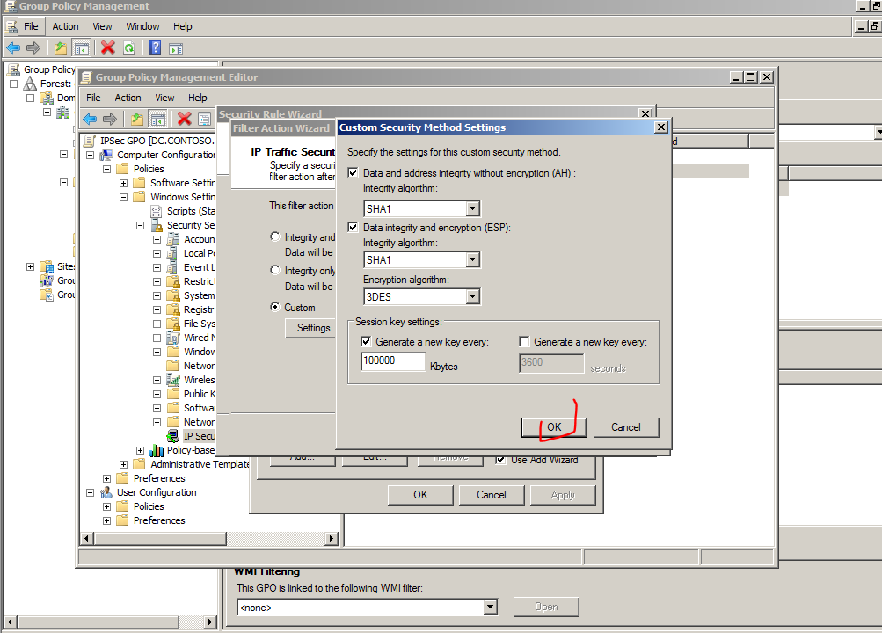The image size is (882, 633).
Task: Click Up folder icon in Editor toolbar
Action: tap(136, 119)
